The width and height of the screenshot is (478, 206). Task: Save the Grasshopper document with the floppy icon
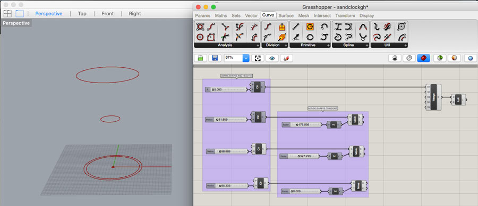coord(215,58)
